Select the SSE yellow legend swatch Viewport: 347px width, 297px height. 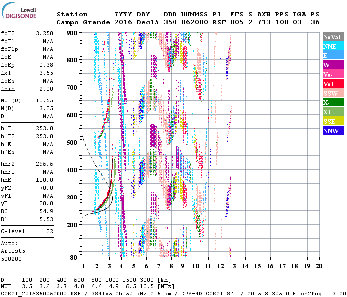[333, 121]
